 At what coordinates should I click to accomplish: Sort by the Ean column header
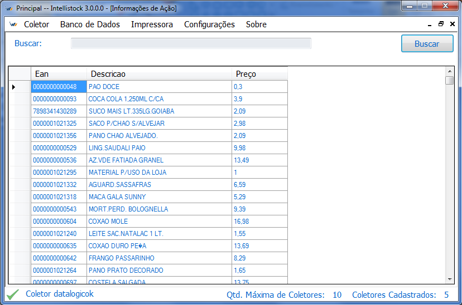click(x=59, y=74)
